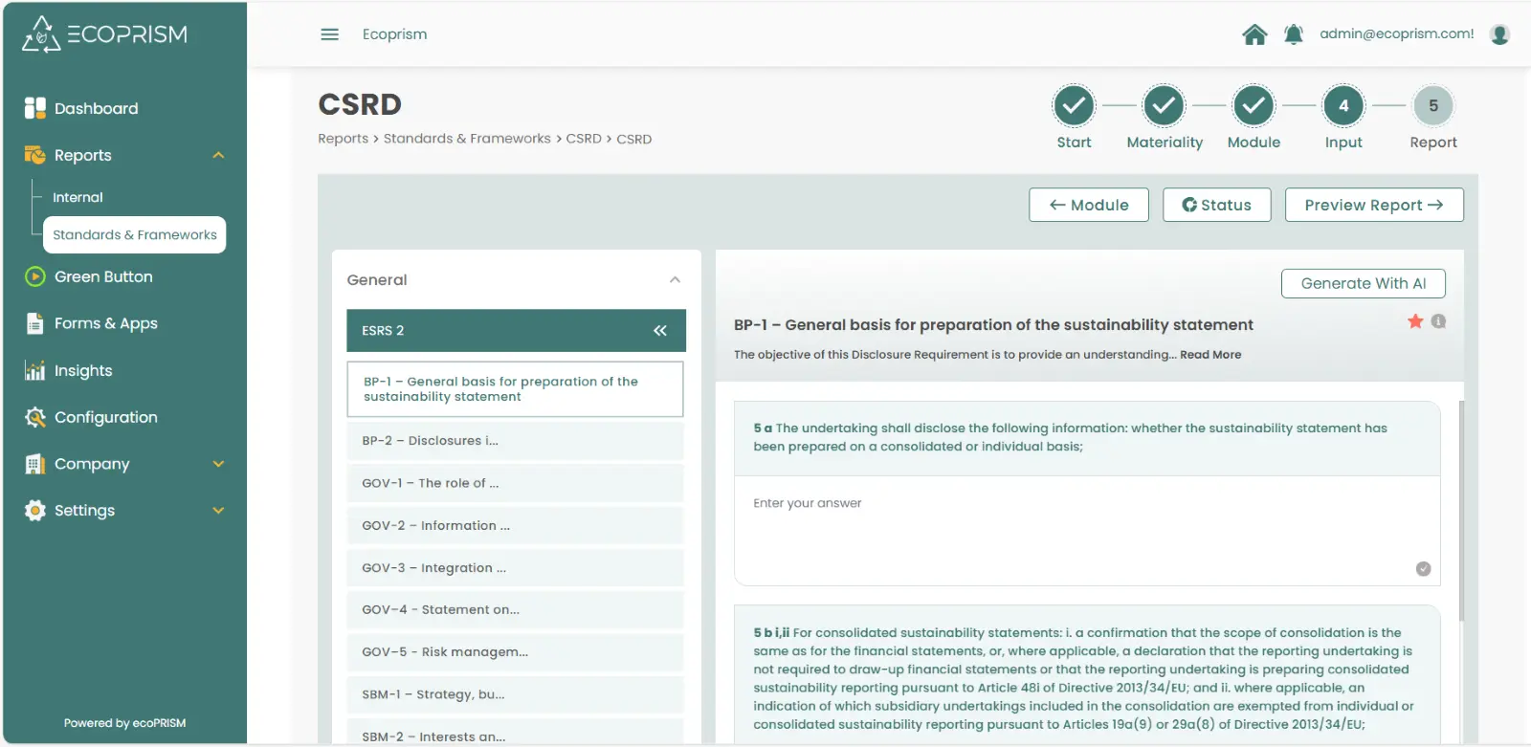Select GOV-2 – Information item
Screen dimensions: 1531x747
[516, 525]
